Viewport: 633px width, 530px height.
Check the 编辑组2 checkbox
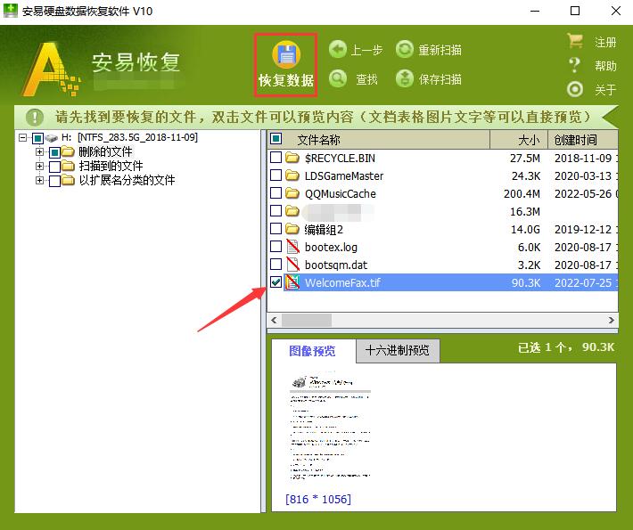(x=275, y=229)
